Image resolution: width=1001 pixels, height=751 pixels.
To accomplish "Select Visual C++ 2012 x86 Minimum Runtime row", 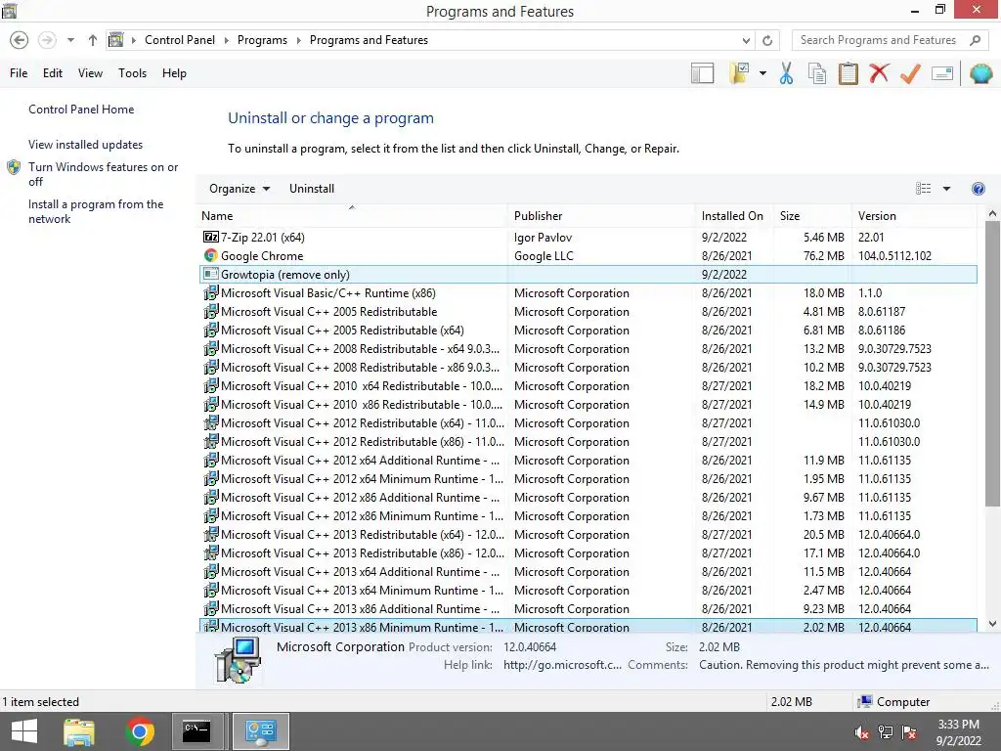I will (x=588, y=516).
